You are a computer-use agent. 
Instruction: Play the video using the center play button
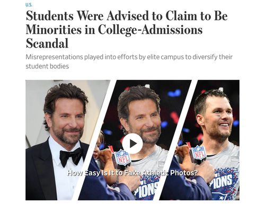coord(132,144)
